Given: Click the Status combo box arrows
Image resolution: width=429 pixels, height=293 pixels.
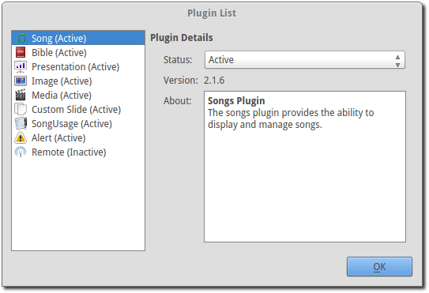Looking at the screenshot, I should pyautogui.click(x=397, y=61).
